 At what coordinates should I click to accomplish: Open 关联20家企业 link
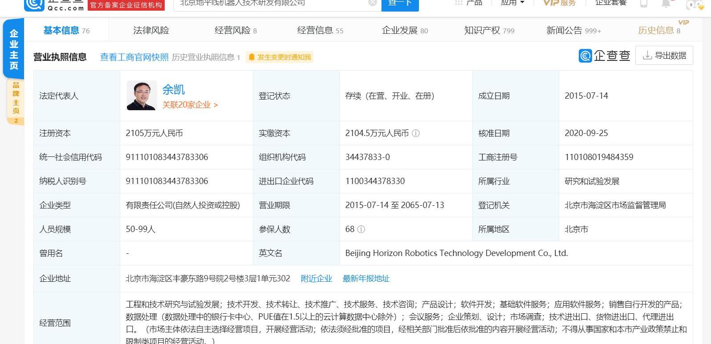click(190, 105)
